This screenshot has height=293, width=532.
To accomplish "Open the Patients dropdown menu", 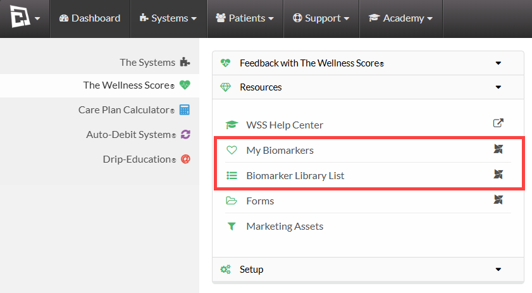I will click(x=245, y=18).
